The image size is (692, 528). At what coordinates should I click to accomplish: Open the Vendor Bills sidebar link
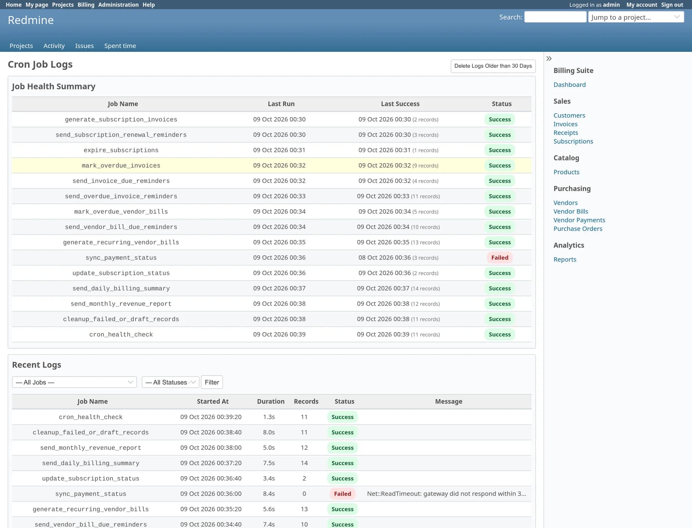pos(571,211)
